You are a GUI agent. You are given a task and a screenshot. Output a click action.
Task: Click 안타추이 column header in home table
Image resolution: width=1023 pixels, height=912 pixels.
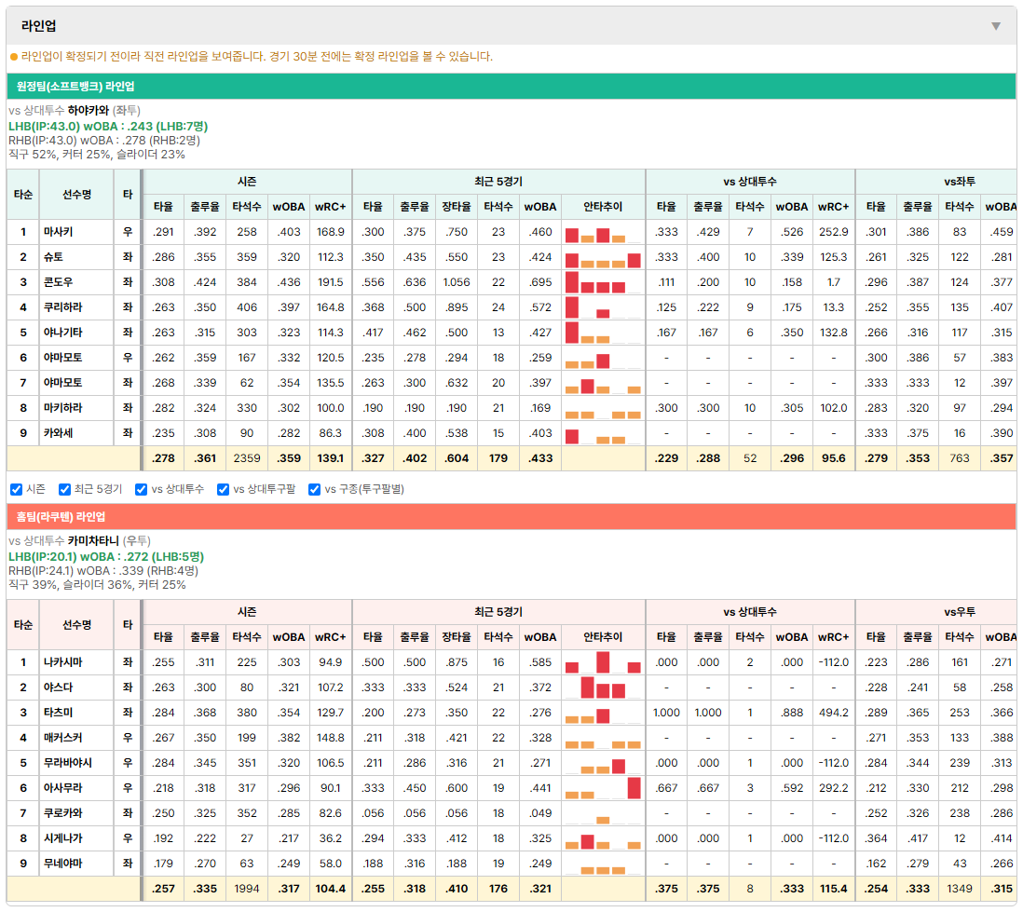click(603, 637)
